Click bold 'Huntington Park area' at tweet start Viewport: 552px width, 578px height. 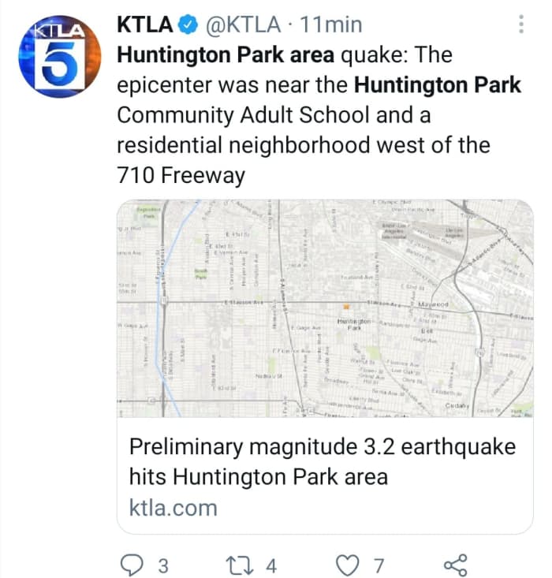click(225, 55)
